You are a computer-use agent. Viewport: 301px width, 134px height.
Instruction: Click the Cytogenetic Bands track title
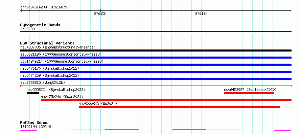(x=40, y=25)
